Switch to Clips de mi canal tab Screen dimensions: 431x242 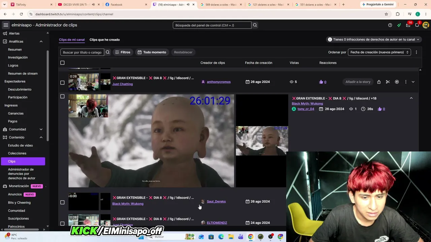coord(72,40)
